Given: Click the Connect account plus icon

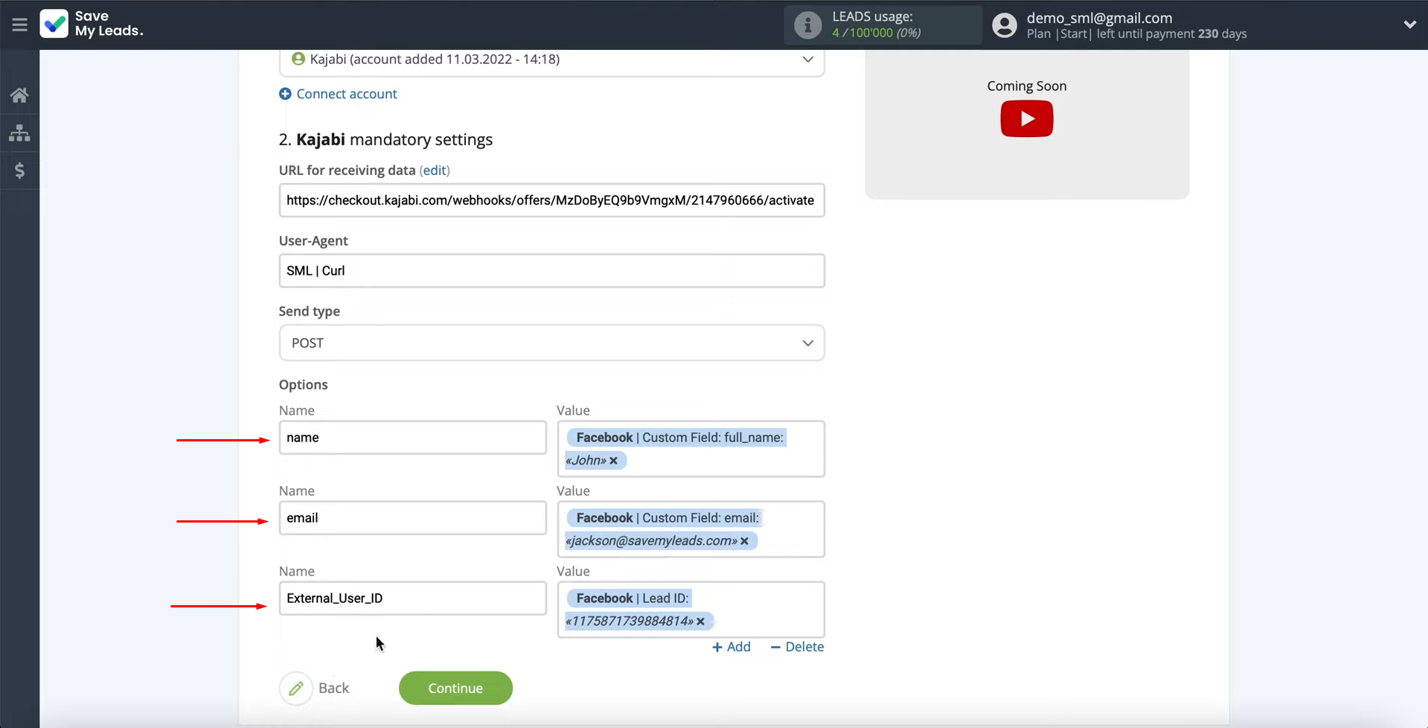Looking at the screenshot, I should (285, 94).
